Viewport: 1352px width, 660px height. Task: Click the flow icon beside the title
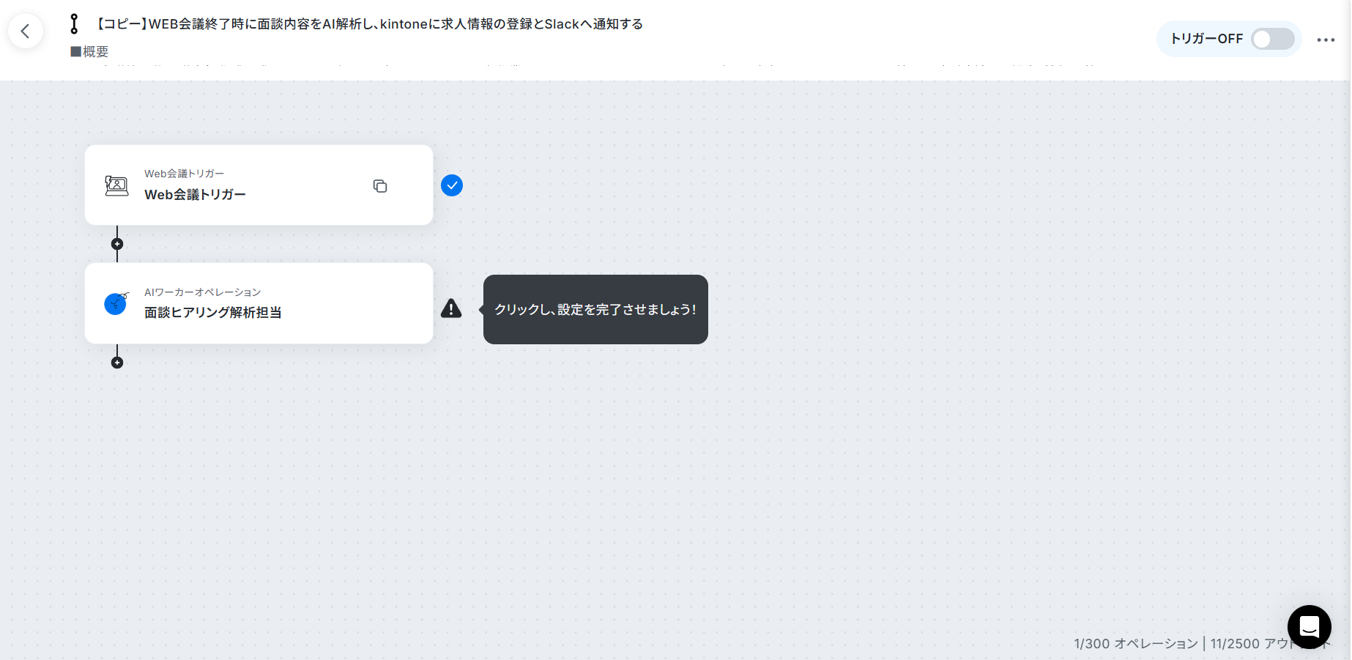pyautogui.click(x=74, y=24)
